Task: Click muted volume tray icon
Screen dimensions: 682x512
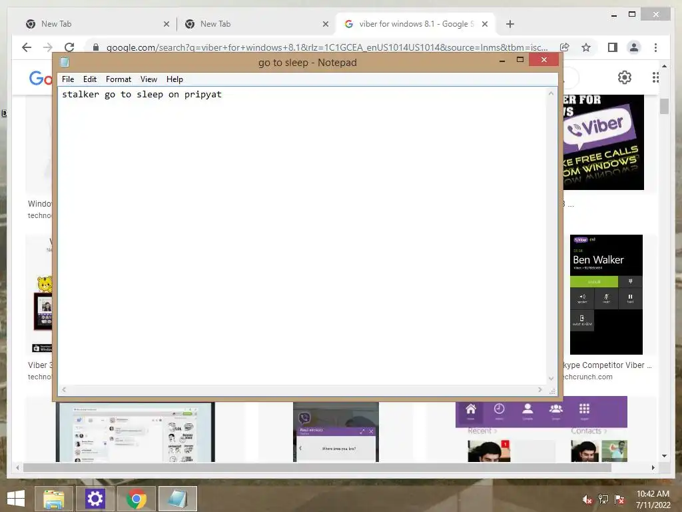Action: [x=587, y=499]
